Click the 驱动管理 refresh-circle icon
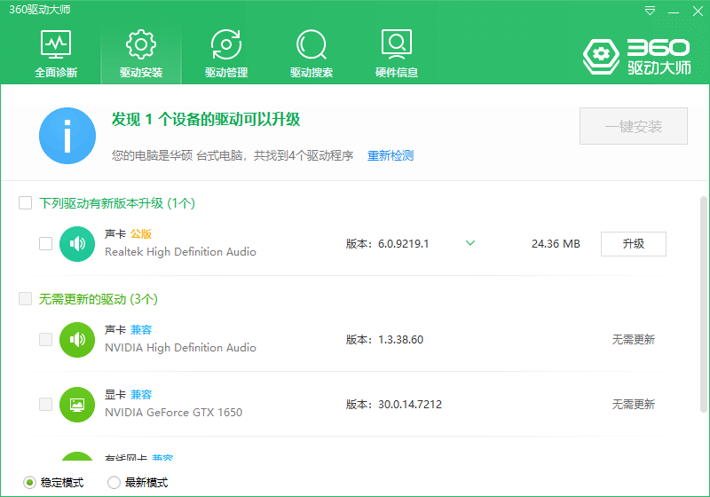This screenshot has height=497, width=710. tap(226, 43)
